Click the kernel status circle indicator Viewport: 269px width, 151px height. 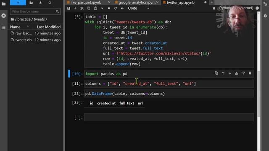pyautogui.click(x=257, y=8)
